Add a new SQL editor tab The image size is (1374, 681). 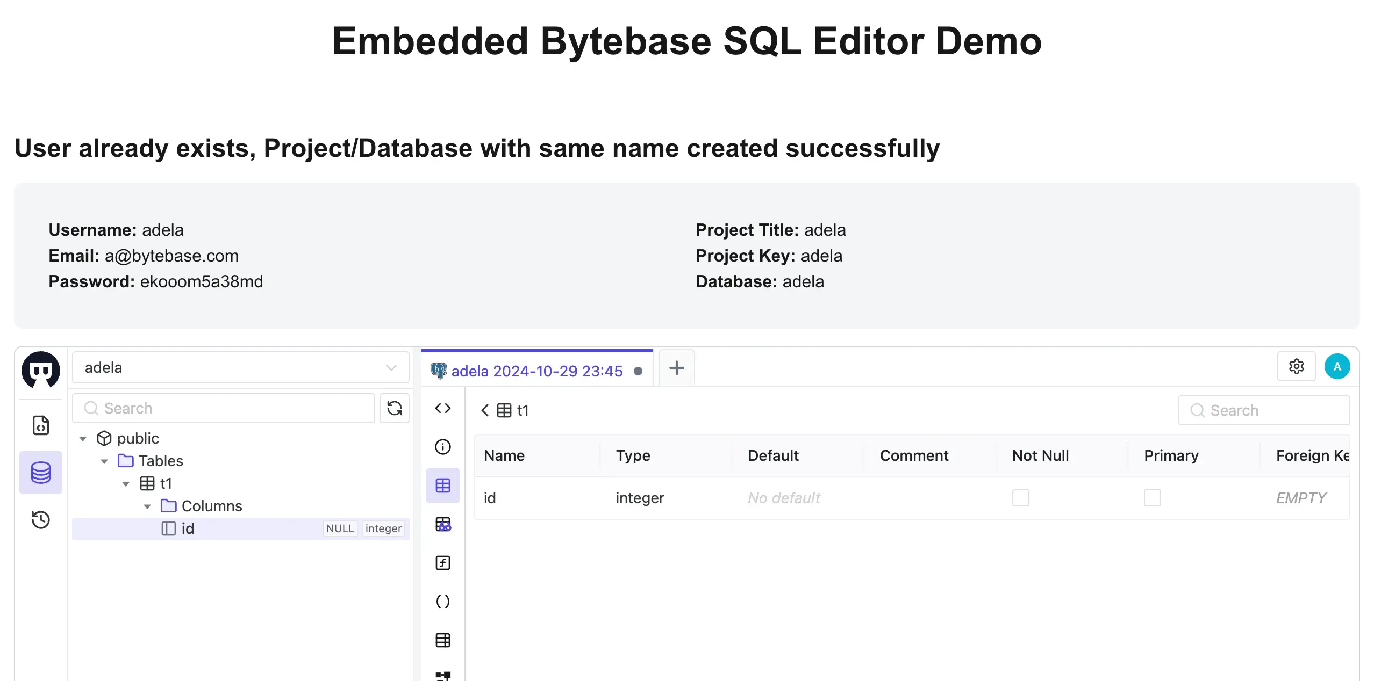[x=676, y=368]
